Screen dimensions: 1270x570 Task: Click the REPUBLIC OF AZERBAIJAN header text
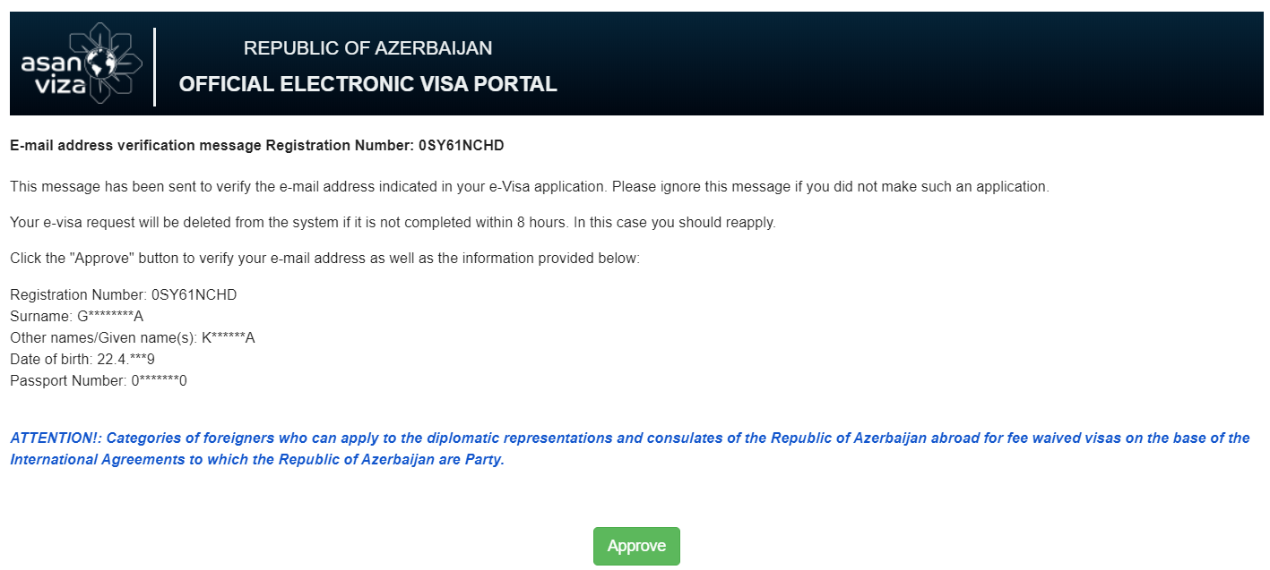tap(367, 48)
